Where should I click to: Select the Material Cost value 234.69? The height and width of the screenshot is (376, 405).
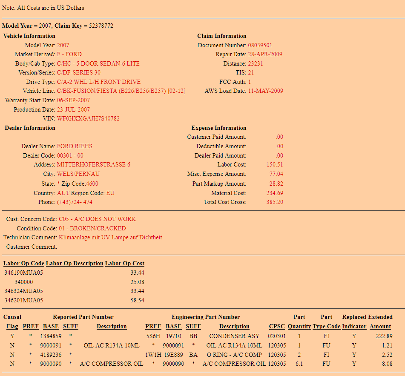pos(275,193)
